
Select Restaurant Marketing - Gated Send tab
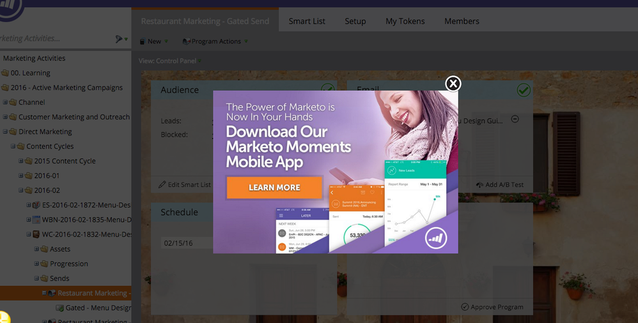pyautogui.click(x=205, y=21)
